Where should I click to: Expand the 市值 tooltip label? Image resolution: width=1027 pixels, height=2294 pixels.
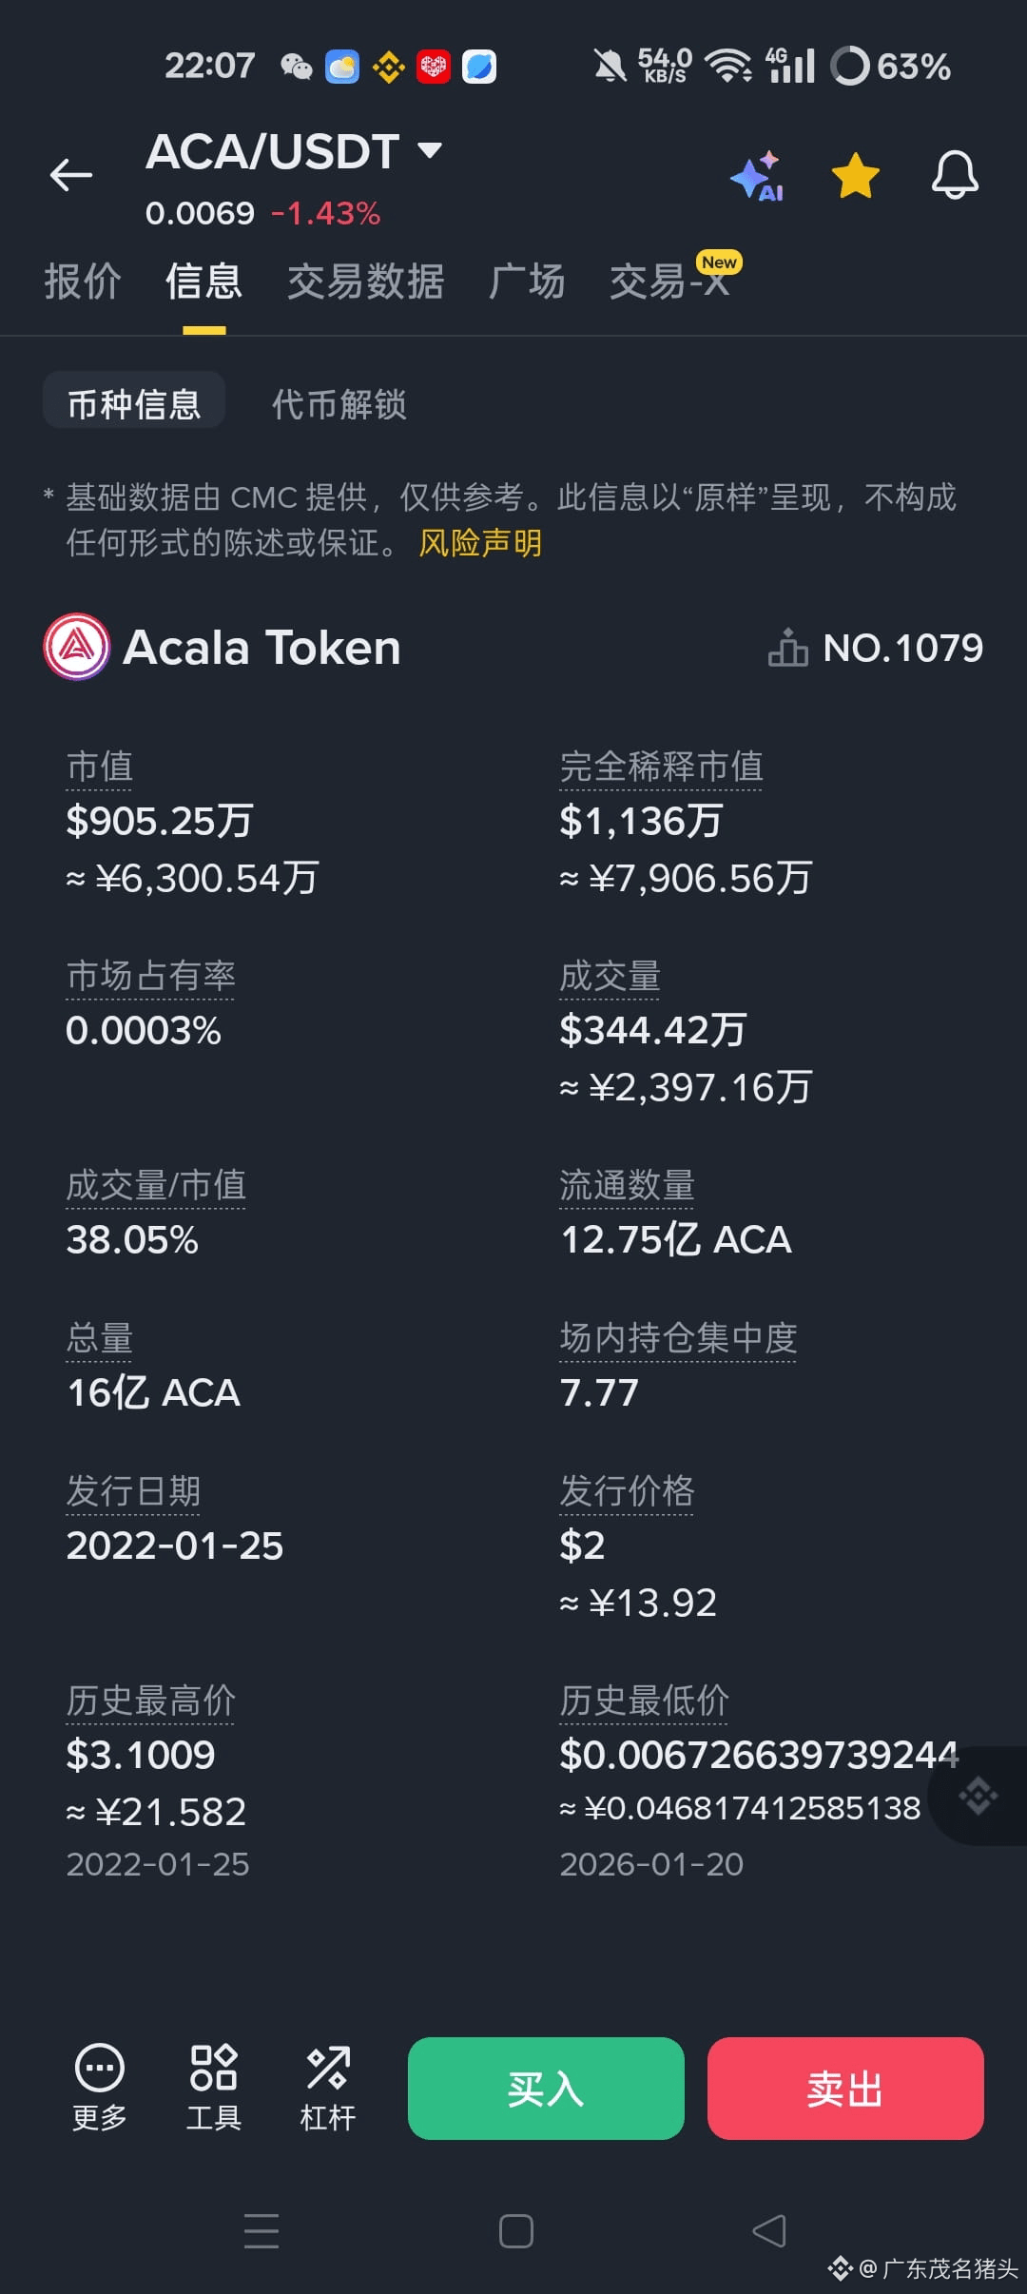[x=98, y=767]
